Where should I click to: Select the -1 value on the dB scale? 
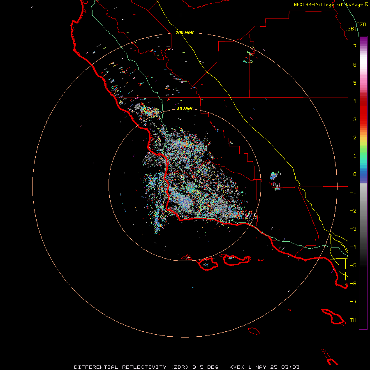coord(353,192)
